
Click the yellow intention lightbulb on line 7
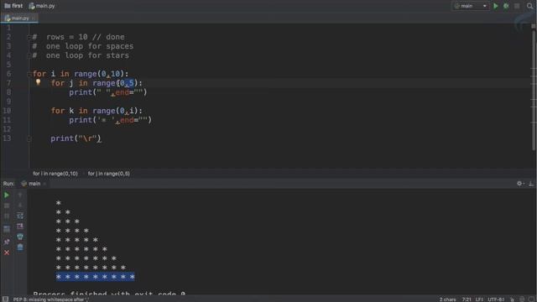coord(38,82)
